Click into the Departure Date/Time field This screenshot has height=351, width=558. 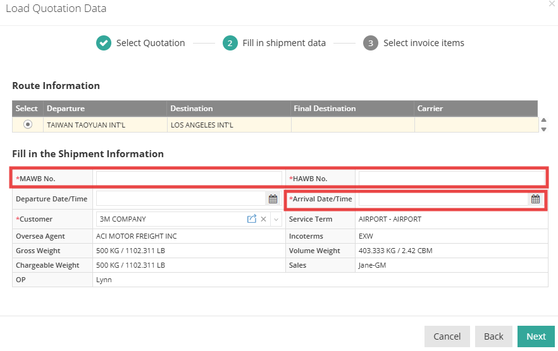180,199
